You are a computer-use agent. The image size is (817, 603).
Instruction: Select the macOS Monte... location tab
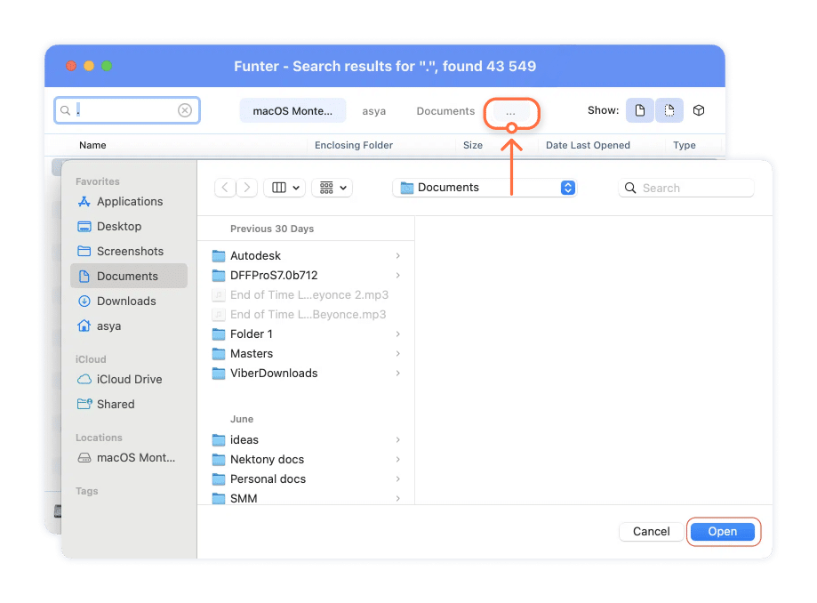pos(292,111)
